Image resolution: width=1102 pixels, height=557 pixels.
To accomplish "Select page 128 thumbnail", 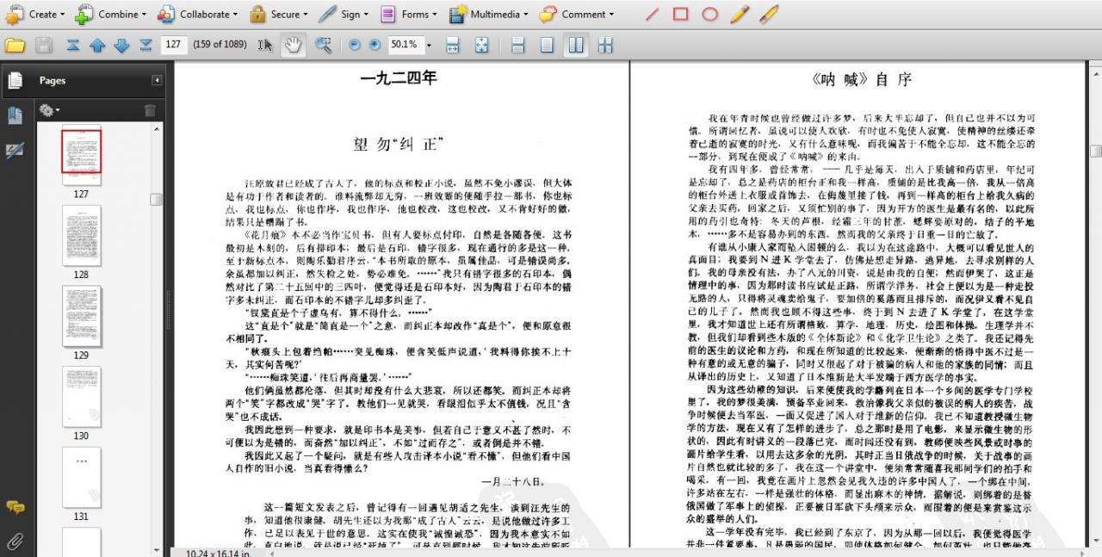I will click(x=81, y=236).
